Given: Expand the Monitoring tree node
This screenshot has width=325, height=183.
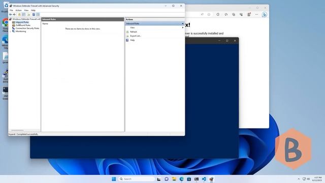Looking at the screenshot, I should coord(10,32).
